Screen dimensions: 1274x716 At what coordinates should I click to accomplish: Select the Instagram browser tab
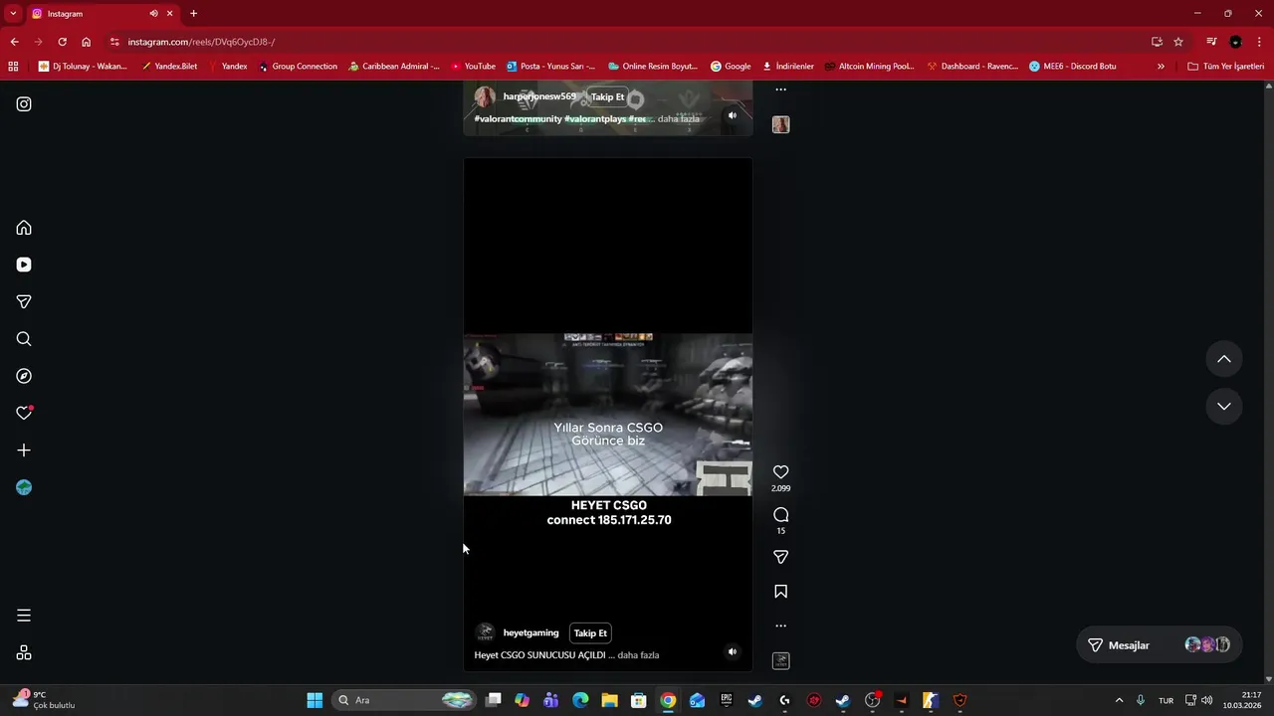(x=102, y=14)
